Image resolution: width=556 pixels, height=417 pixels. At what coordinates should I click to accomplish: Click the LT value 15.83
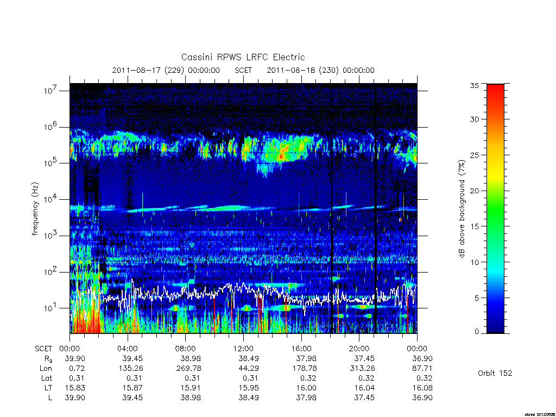[x=75, y=388]
